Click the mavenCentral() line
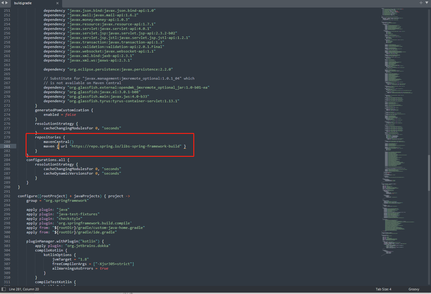Screen dimensions: 431x294 (x=59, y=142)
